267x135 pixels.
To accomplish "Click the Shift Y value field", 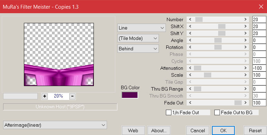I will point(259,33).
